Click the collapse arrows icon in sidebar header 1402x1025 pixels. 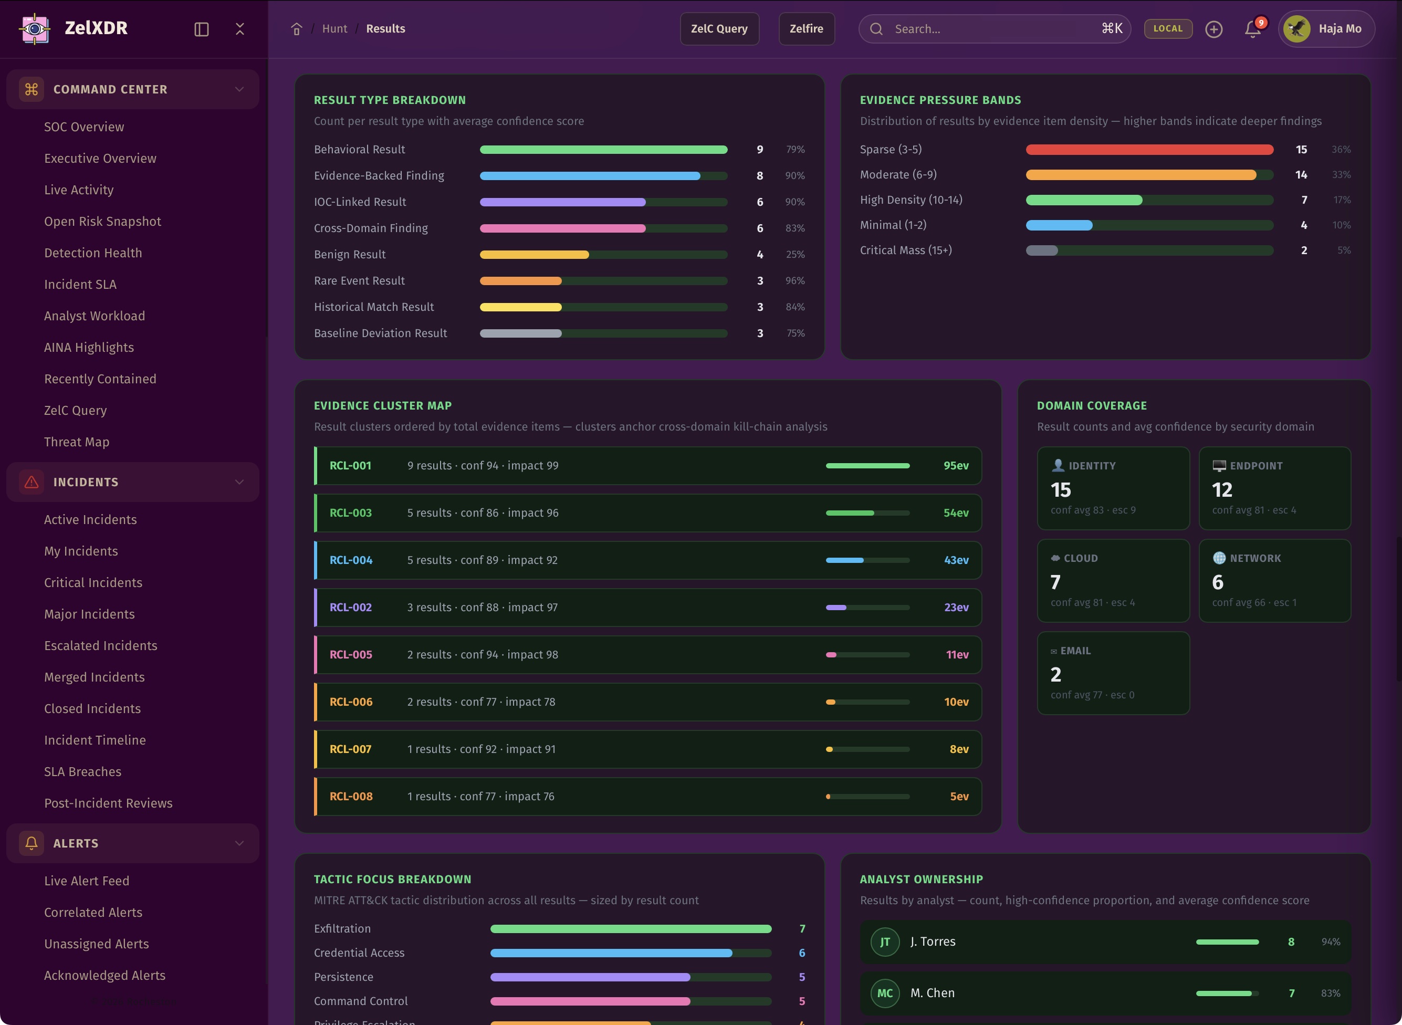240,29
